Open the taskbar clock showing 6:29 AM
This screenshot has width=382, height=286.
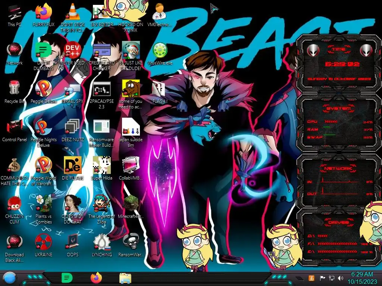tap(362, 278)
